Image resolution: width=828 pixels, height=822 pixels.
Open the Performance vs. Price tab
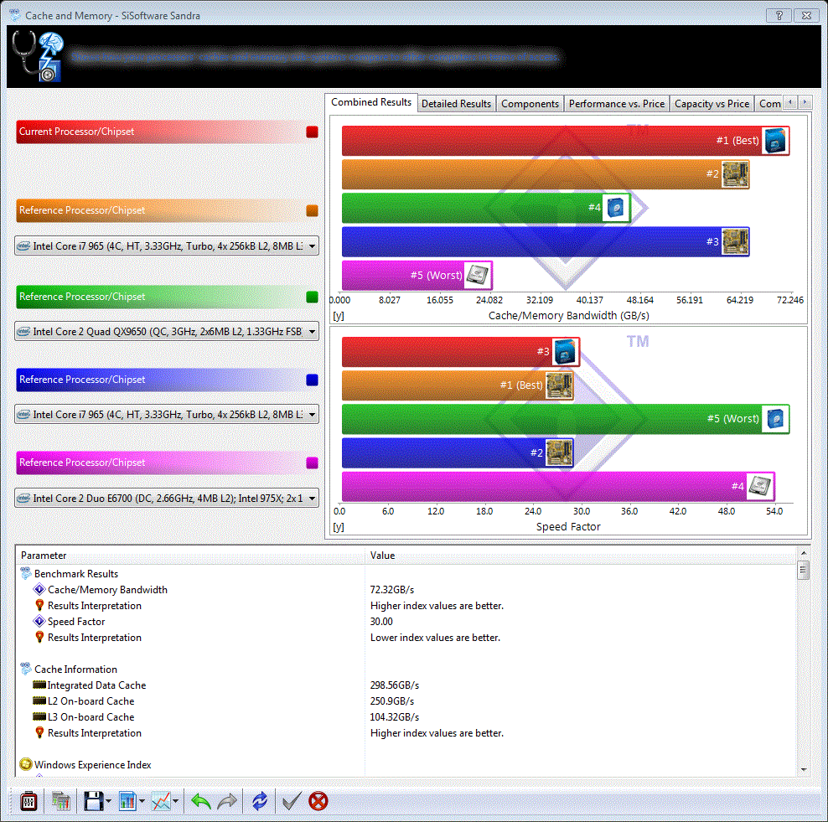pos(616,104)
